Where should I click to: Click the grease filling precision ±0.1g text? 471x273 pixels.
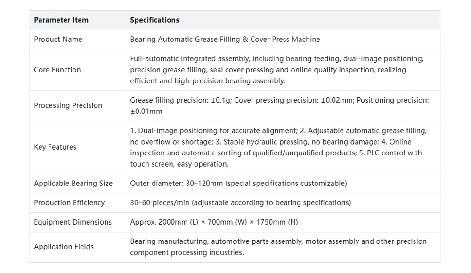(181, 100)
